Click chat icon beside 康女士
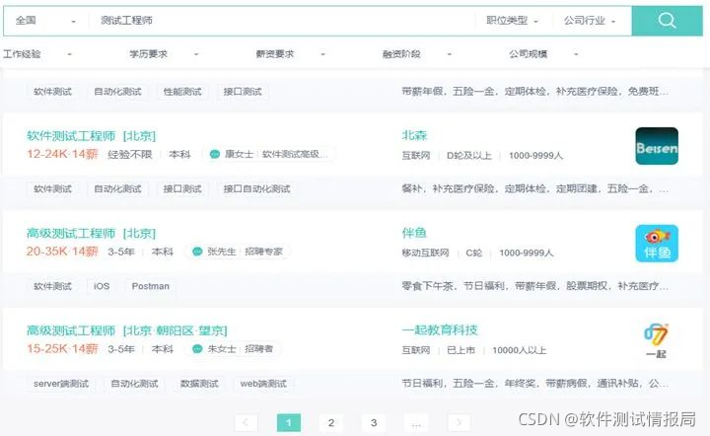Image resolution: width=710 pixels, height=436 pixels. click(x=215, y=155)
